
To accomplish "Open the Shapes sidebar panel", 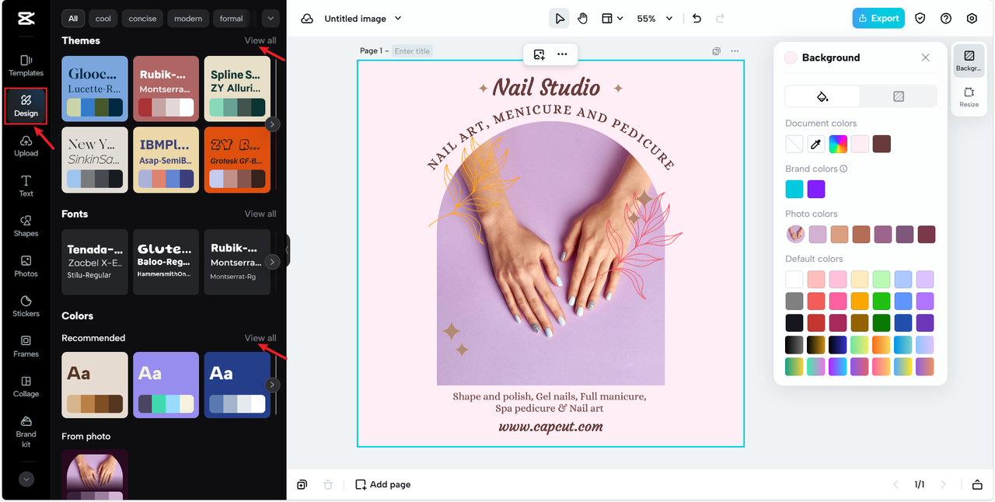I will (x=26, y=226).
